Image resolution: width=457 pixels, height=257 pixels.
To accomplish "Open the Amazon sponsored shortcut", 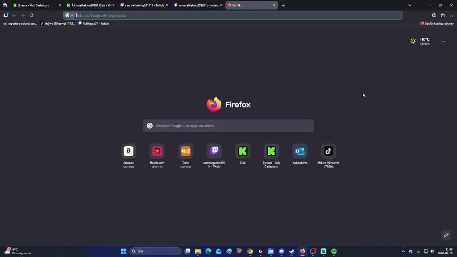I will [129, 156].
